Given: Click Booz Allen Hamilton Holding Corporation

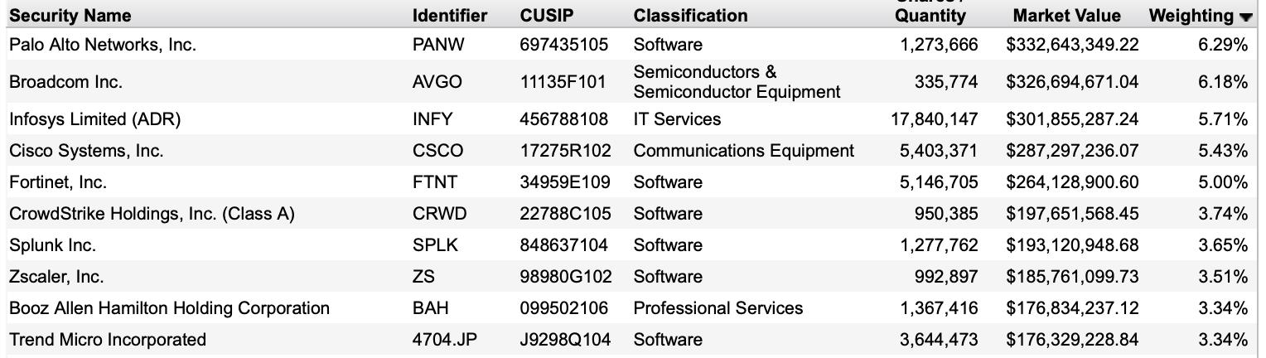Looking at the screenshot, I should (x=169, y=308).
